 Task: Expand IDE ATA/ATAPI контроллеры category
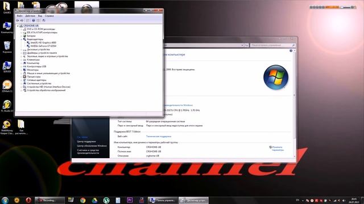pyautogui.click(x=21, y=33)
